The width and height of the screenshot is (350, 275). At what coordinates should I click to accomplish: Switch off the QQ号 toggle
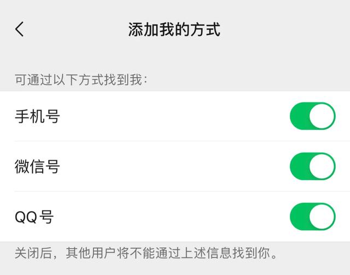[312, 217]
